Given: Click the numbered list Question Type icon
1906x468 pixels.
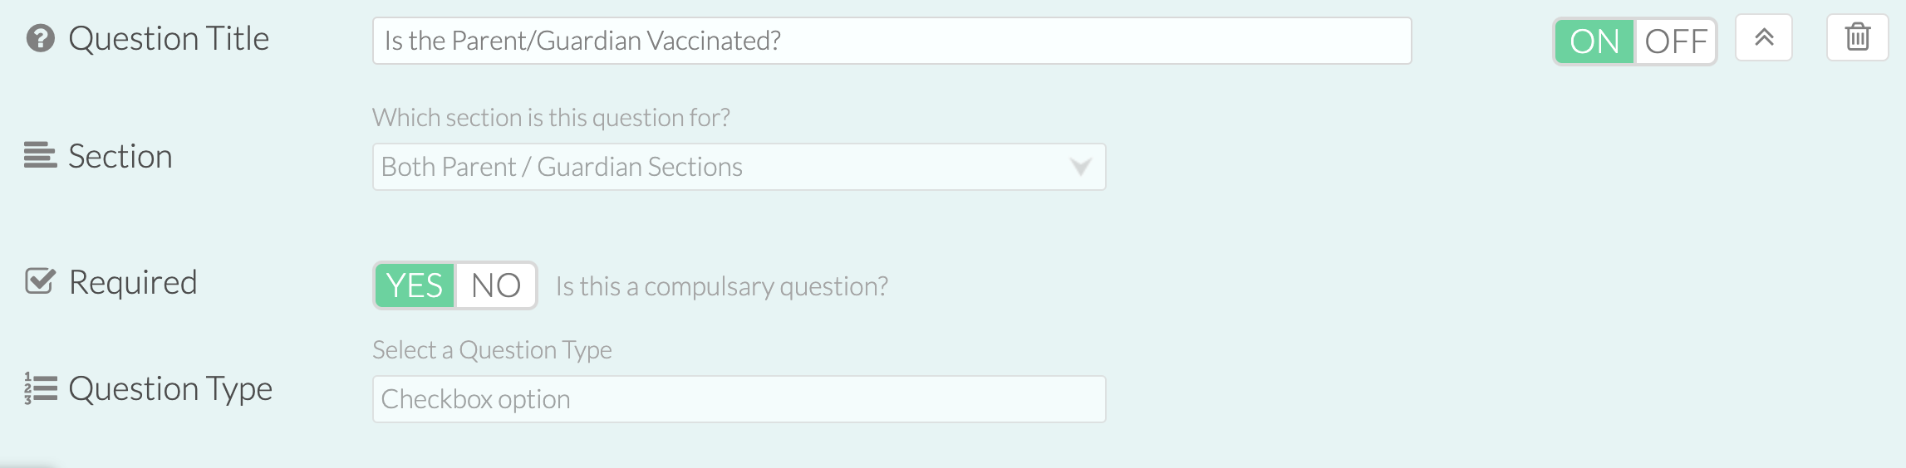Looking at the screenshot, I should (x=40, y=388).
